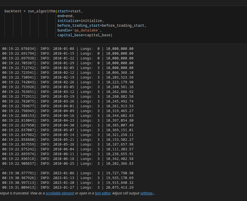Click timestamp 00:19:31.009413
247x201 pixels.
18,187
